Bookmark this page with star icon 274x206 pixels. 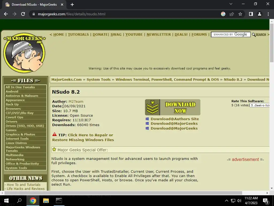pyautogui.click(x=240, y=14)
